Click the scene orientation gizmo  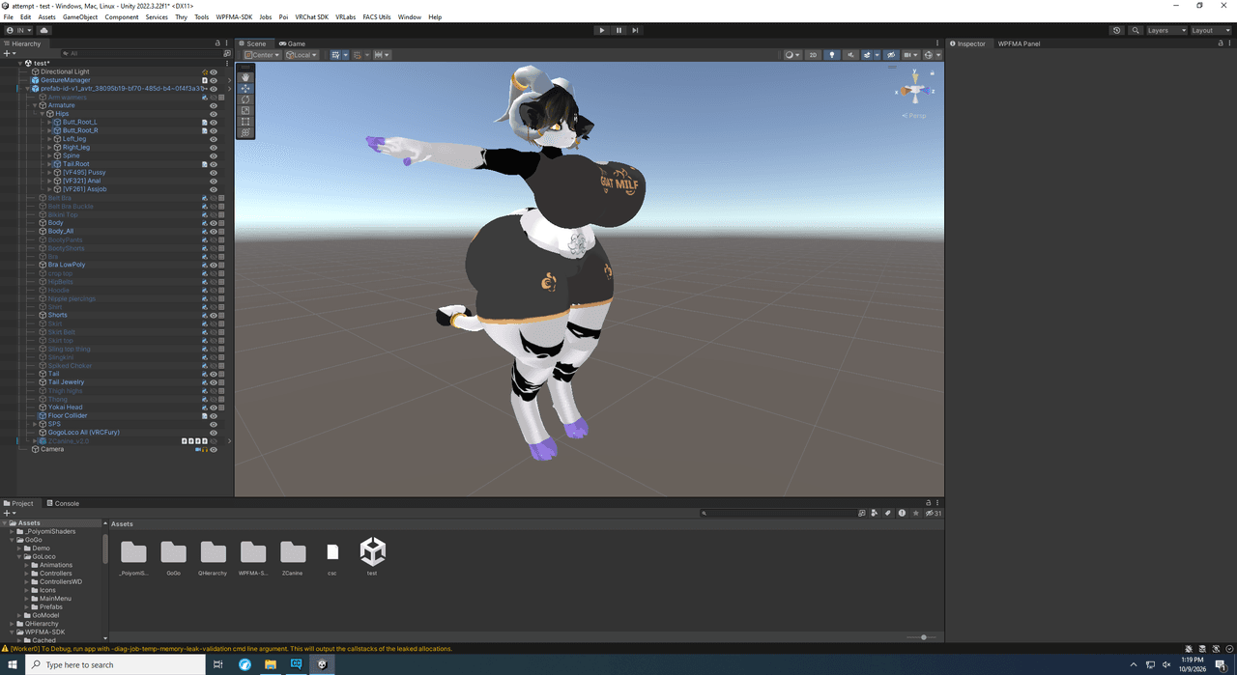913,90
